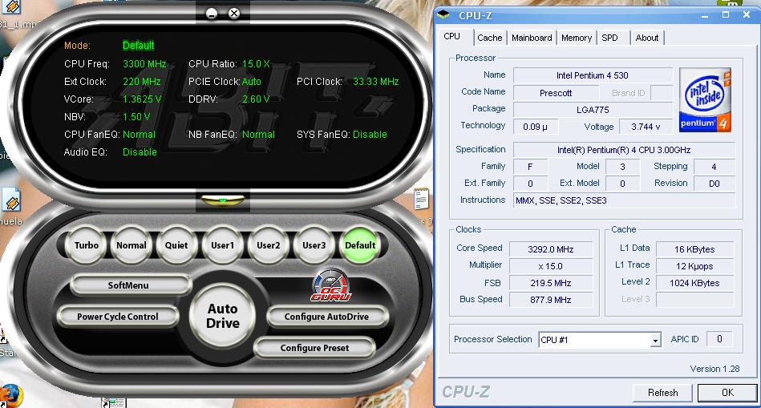Click the 3.744 v voltage value
Viewport: 761px width, 408px height.
646,127
